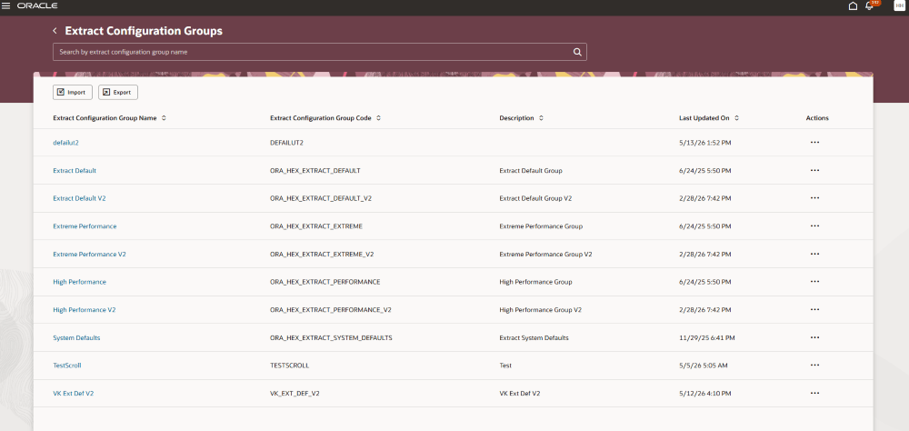
Task: Click the back arrow beside page title
Action: [55, 31]
